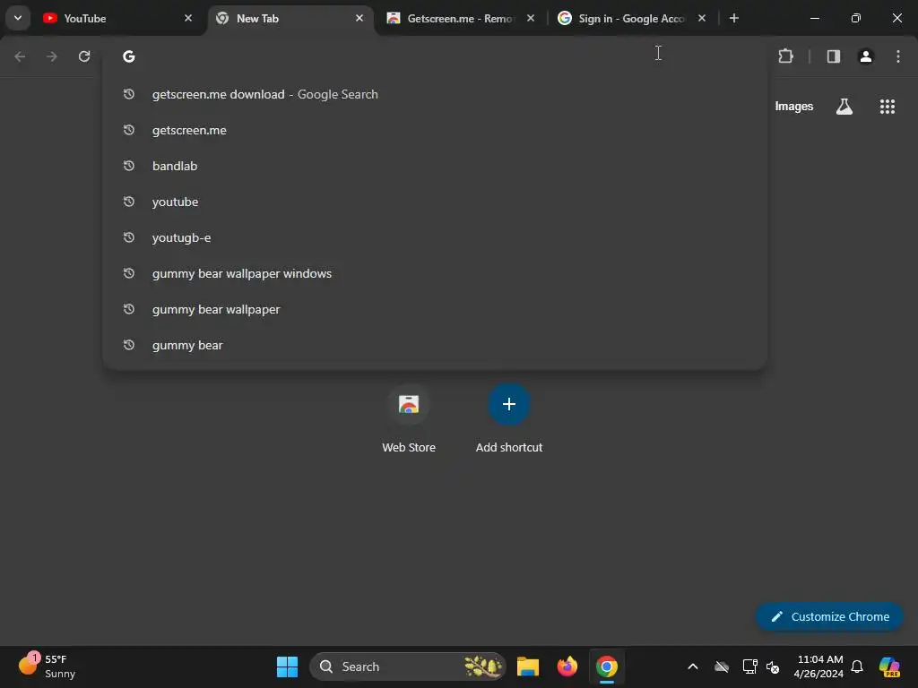
Task: Toggle the Chrome side panel
Action: click(x=833, y=56)
